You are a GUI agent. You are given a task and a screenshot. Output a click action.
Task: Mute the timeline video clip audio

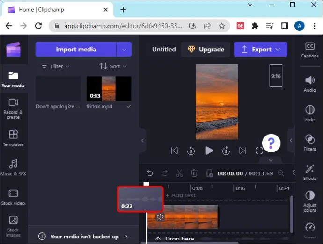(160, 217)
